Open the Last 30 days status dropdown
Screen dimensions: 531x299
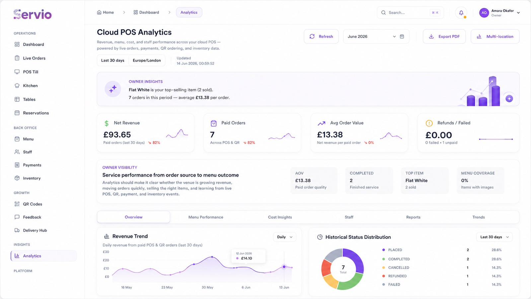point(494,237)
